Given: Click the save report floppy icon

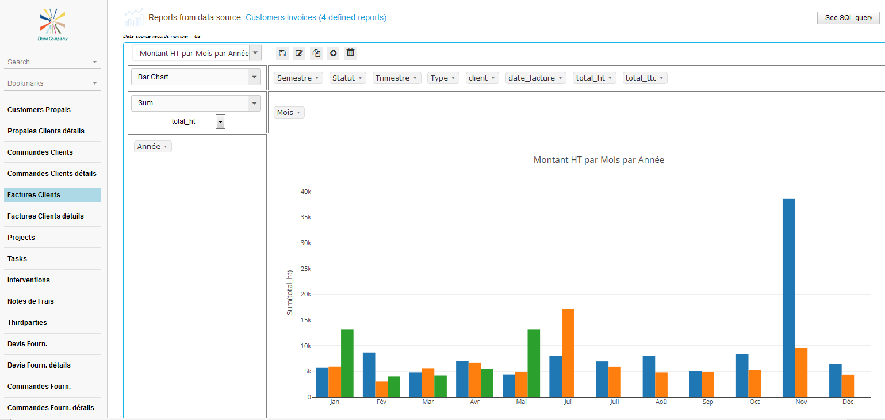Looking at the screenshot, I should click(282, 54).
